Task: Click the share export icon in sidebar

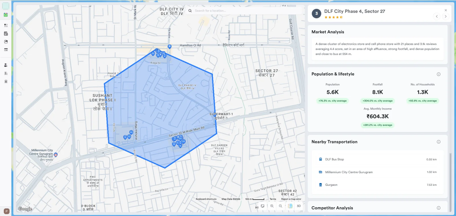Action: pyautogui.click(x=6, y=42)
